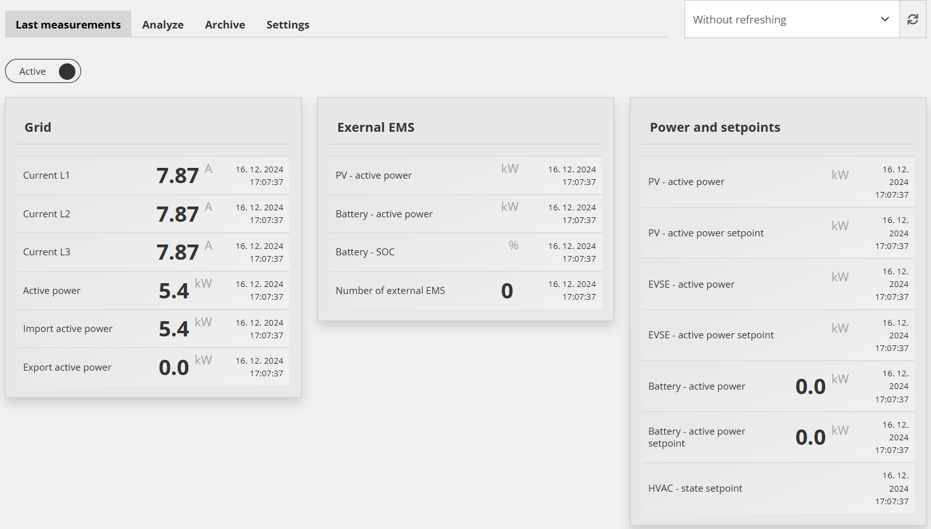Switch to the Analyze tab
Image resolution: width=931 pixels, height=529 pixels.
point(163,25)
